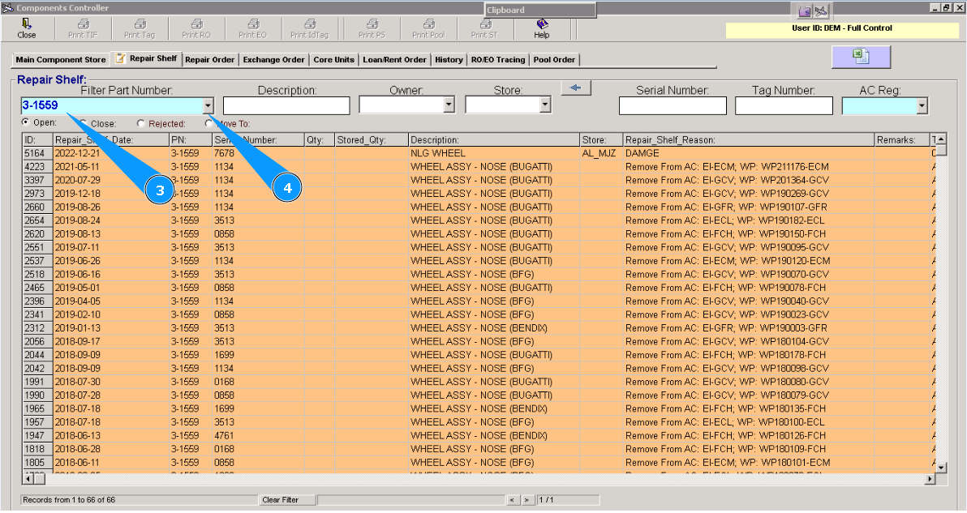This screenshot has height=513, width=967.
Task: Expand the AC Reg dropdown
Action: [922, 106]
